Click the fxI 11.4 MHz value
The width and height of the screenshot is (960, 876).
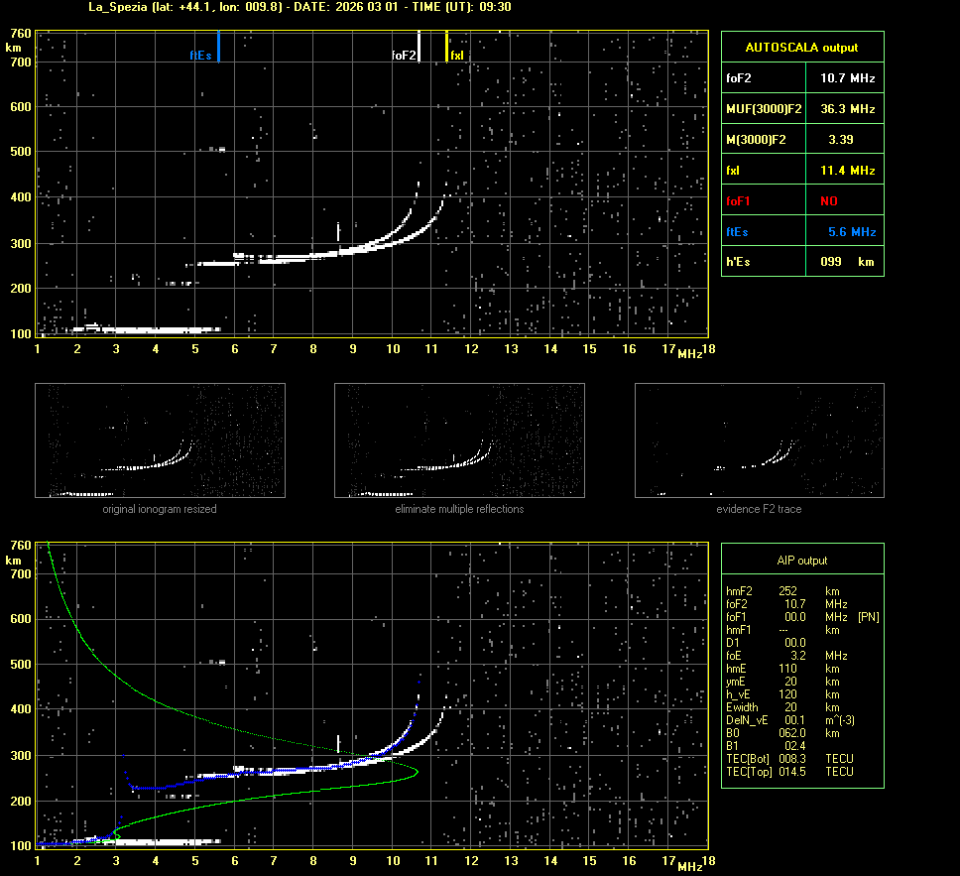pyautogui.click(x=847, y=171)
